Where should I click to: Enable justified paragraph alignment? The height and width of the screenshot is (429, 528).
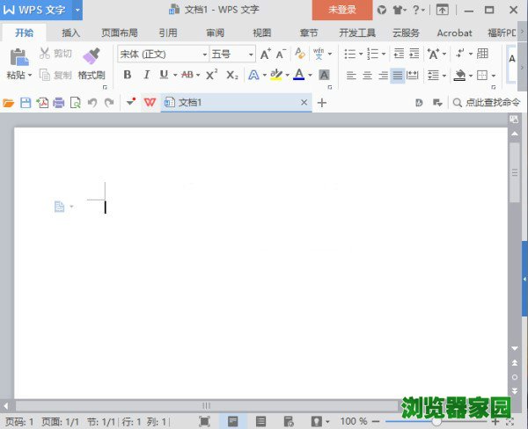(x=398, y=76)
